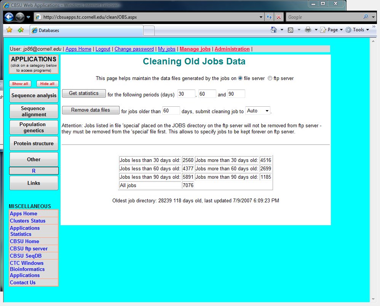Click the Refresh page icon
The width and height of the screenshot is (380, 306).
269,17
